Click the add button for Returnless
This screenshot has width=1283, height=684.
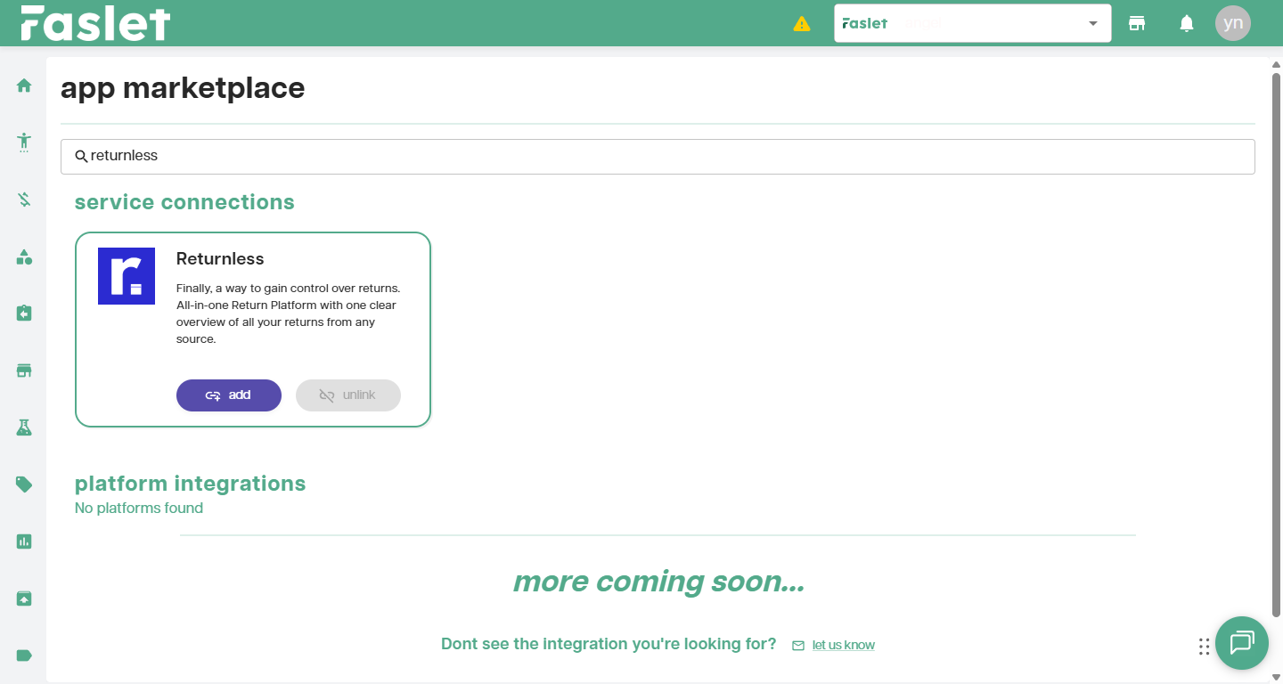pos(229,395)
